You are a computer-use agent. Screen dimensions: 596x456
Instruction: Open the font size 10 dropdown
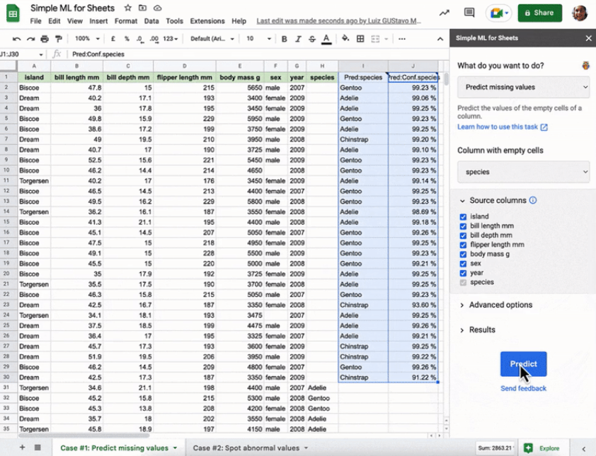click(x=258, y=39)
